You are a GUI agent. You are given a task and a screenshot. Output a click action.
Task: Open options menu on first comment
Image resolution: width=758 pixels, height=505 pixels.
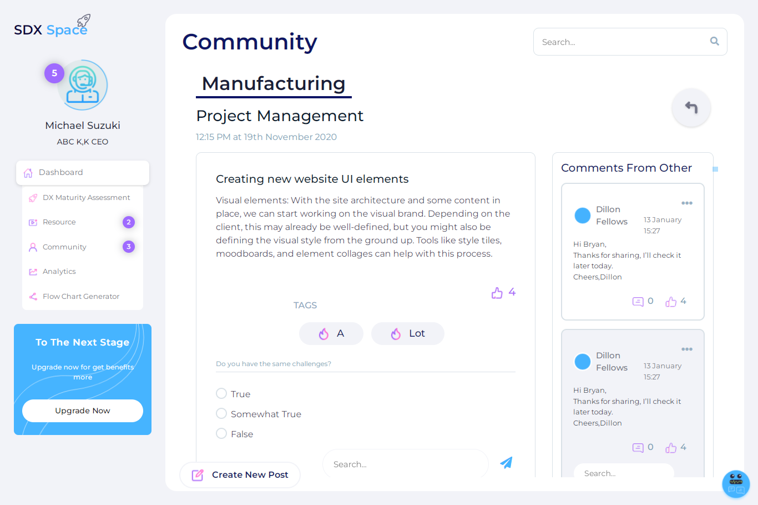click(687, 203)
